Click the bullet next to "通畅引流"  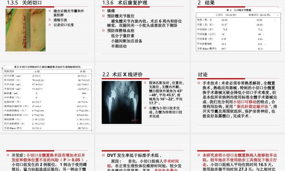pos(50,20)
